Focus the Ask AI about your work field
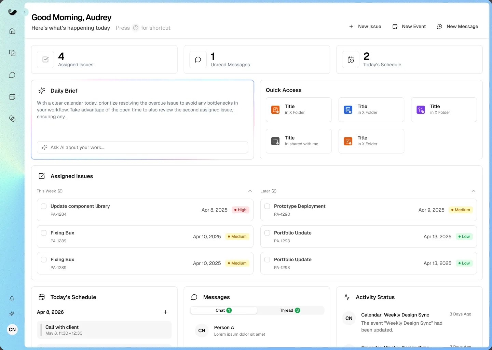 click(142, 147)
